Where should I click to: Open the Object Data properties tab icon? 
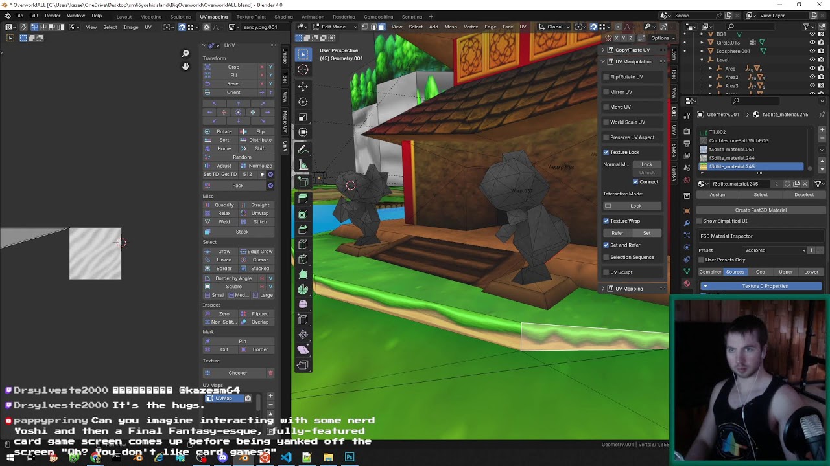[687, 271]
